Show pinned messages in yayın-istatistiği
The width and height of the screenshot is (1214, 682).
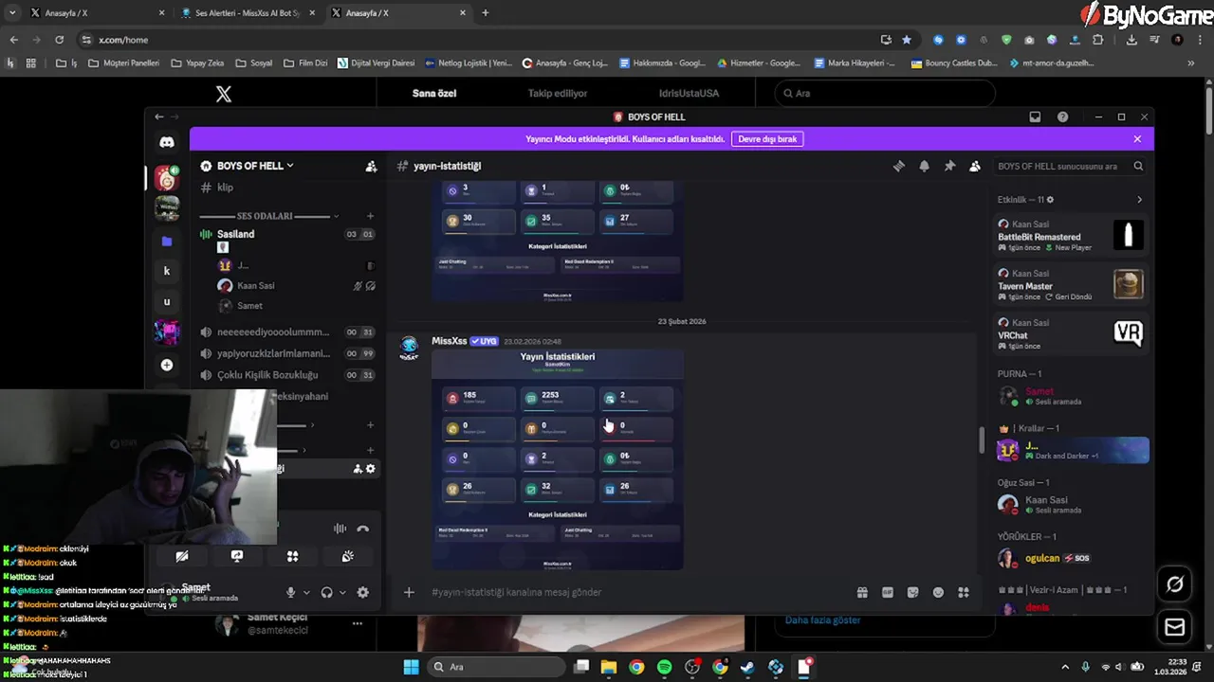(x=949, y=166)
